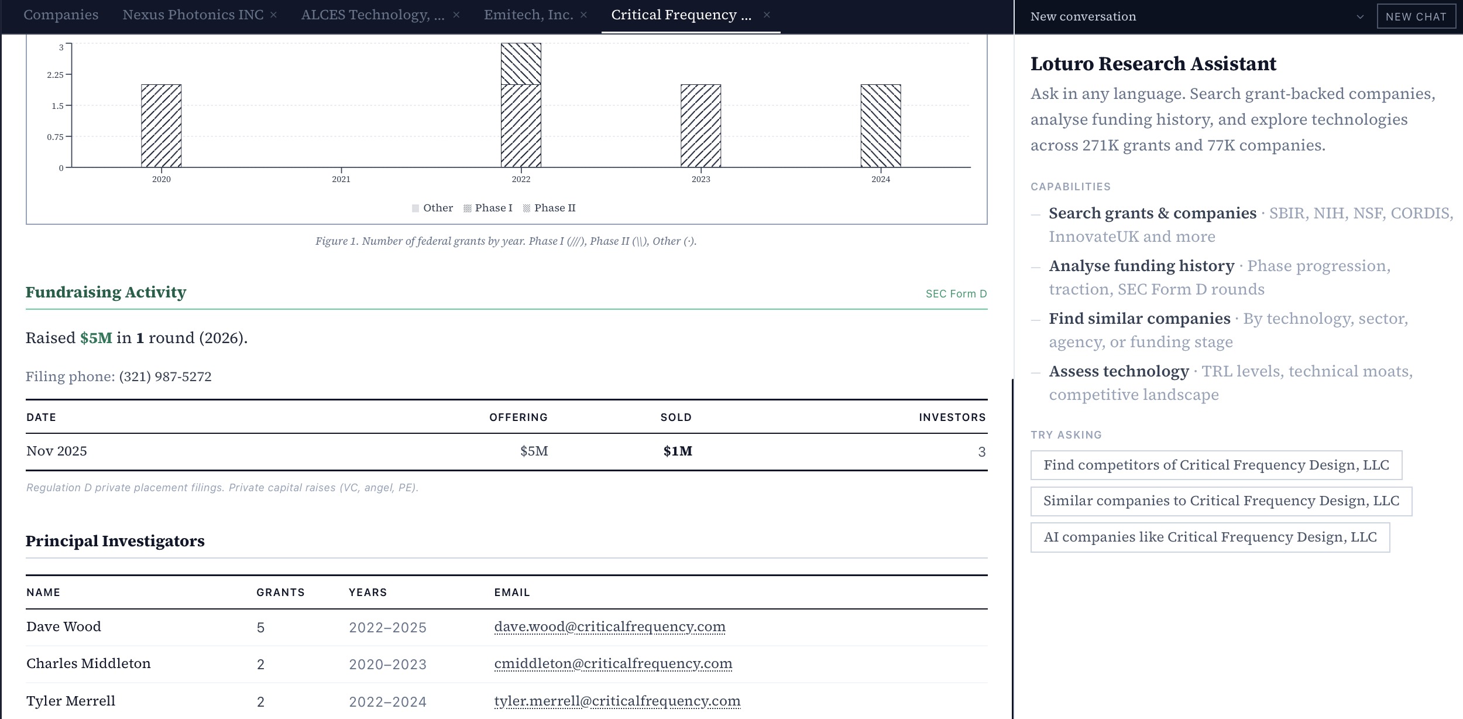Image resolution: width=1463 pixels, height=719 pixels.
Task: Toggle the Phase I legend swatch
Action: click(x=468, y=208)
